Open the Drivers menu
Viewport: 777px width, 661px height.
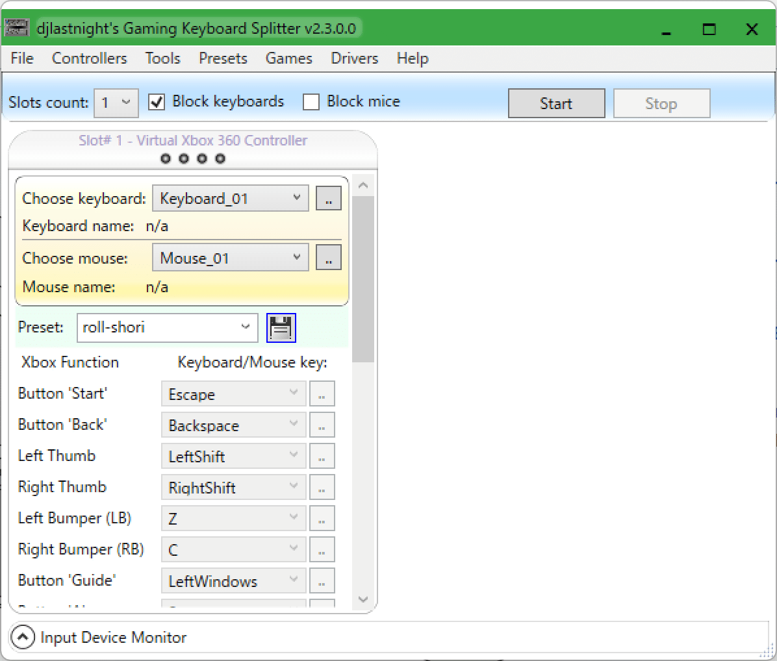[354, 58]
